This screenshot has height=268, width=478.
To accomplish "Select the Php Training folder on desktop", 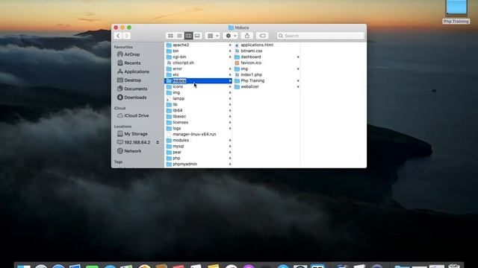I will click(456, 12).
